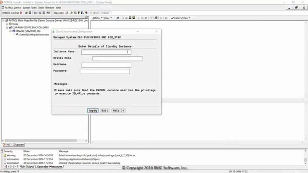Image resolution: width=308 pixels, height=173 pixels.
Task: Click the Oracle Home input field
Action: tap(117, 59)
